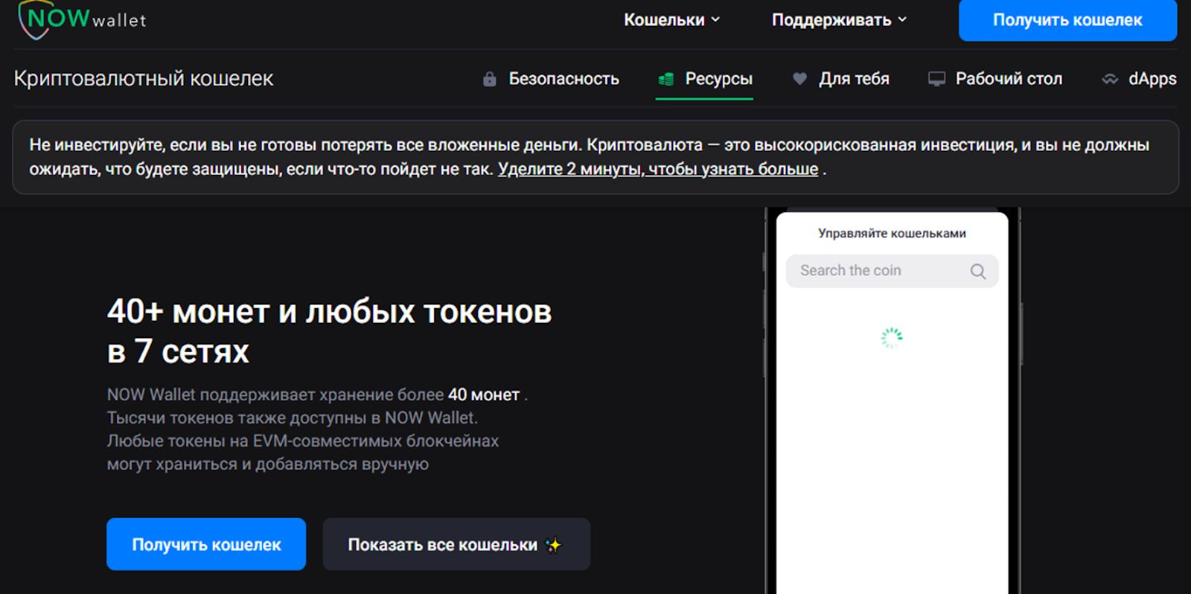Click the hero Получить кошелек button
1191x594 pixels.
[206, 544]
